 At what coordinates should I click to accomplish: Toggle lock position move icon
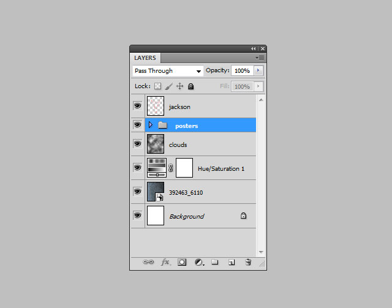(179, 86)
